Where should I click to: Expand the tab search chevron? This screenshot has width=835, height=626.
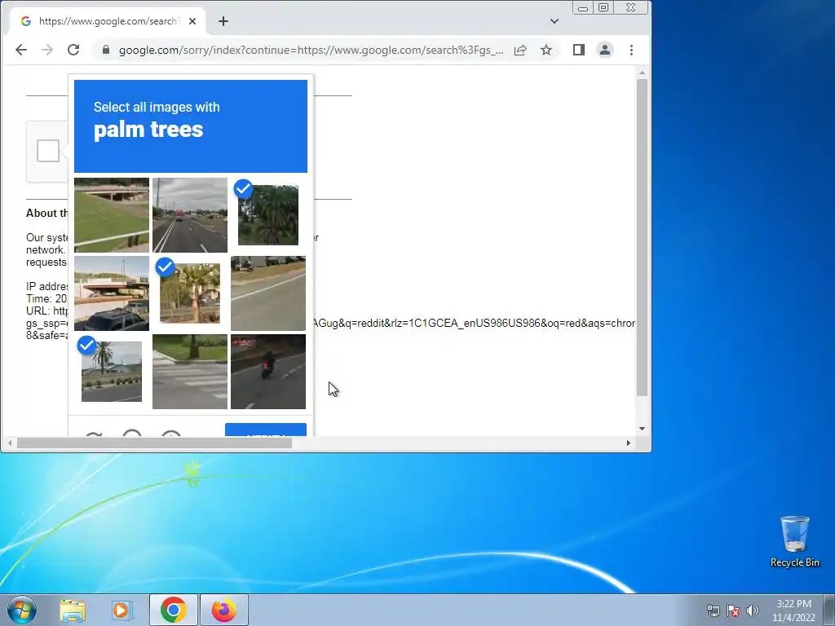554,21
